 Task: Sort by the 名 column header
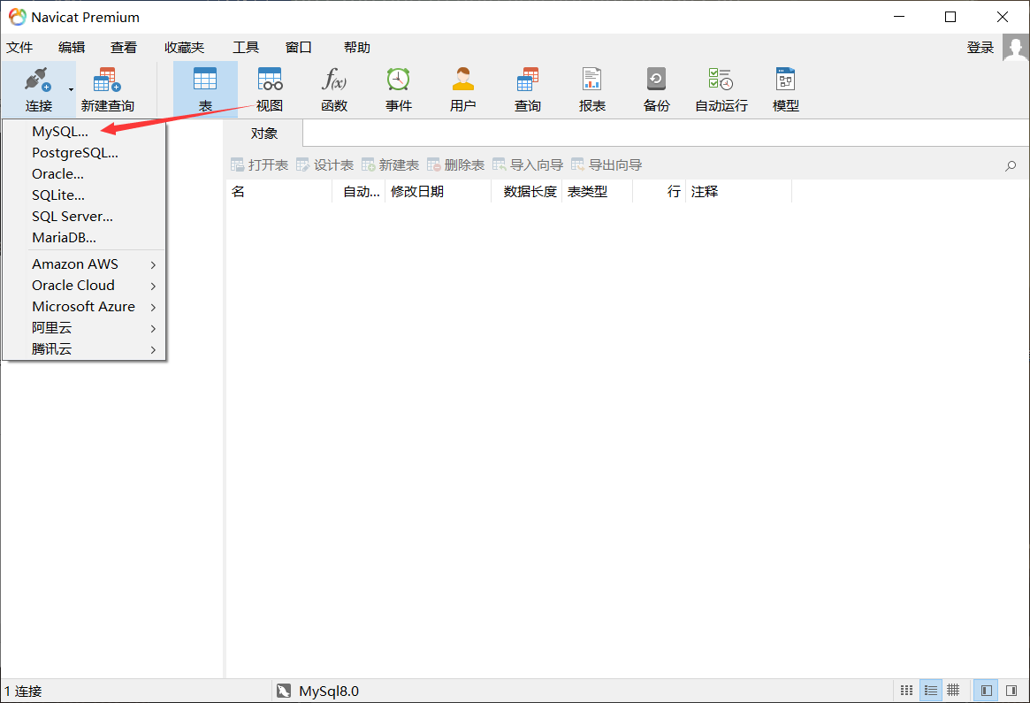(x=279, y=192)
